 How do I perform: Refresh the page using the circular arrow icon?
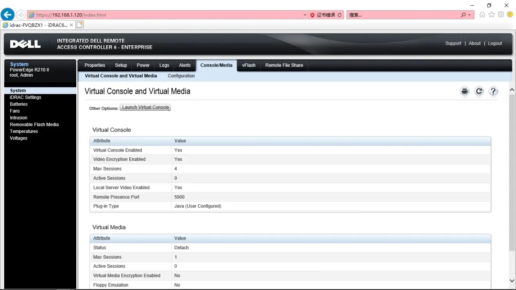[479, 91]
